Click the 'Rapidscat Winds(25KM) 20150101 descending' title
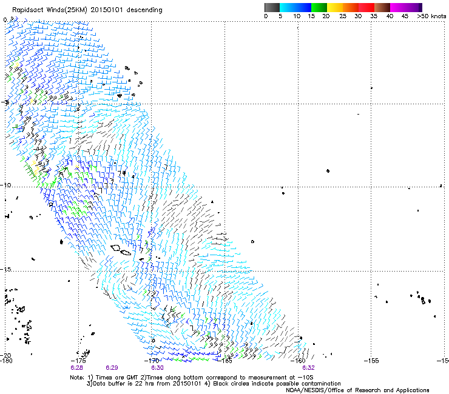 [87, 10]
